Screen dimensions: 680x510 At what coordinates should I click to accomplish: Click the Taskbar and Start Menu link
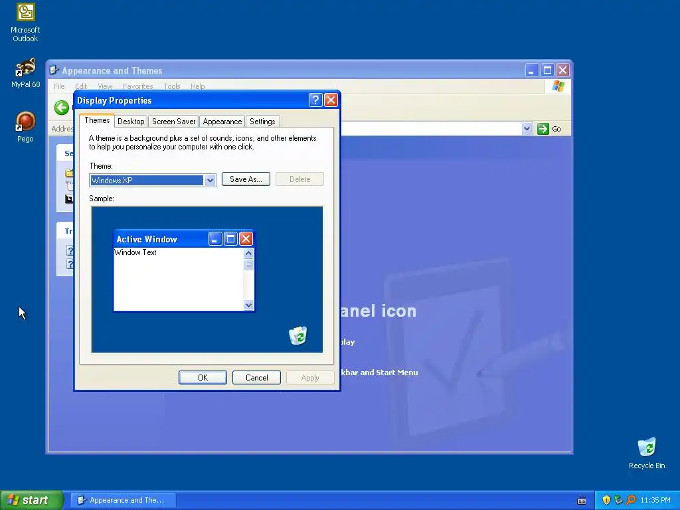pos(380,372)
